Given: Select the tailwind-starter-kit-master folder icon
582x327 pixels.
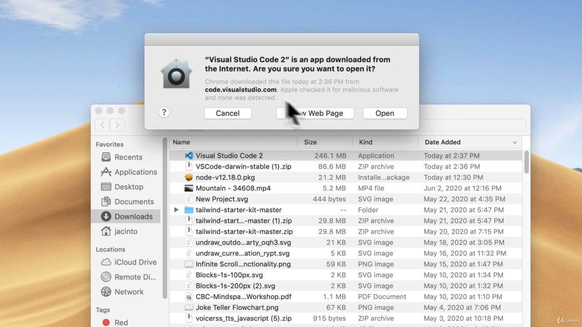Looking at the screenshot, I should point(189,210).
